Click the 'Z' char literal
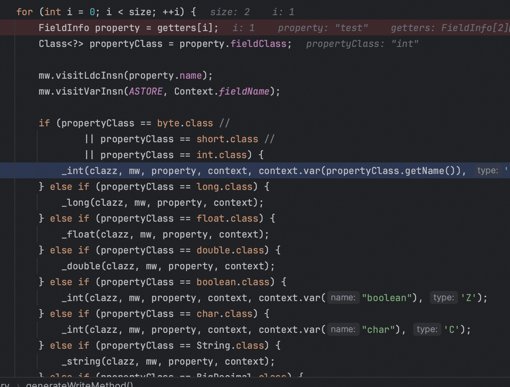 pos(468,298)
